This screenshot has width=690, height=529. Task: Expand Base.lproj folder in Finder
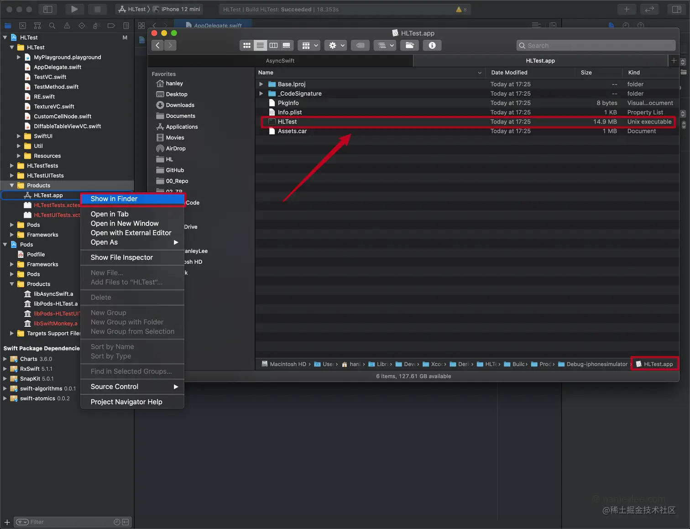coord(261,84)
